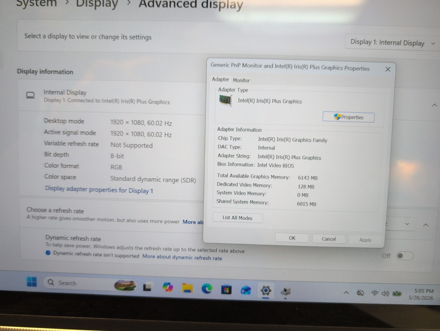Image resolution: width=440 pixels, height=331 pixels.
Task: Launch Microsoft Edge from the taskbar
Action: click(x=207, y=289)
